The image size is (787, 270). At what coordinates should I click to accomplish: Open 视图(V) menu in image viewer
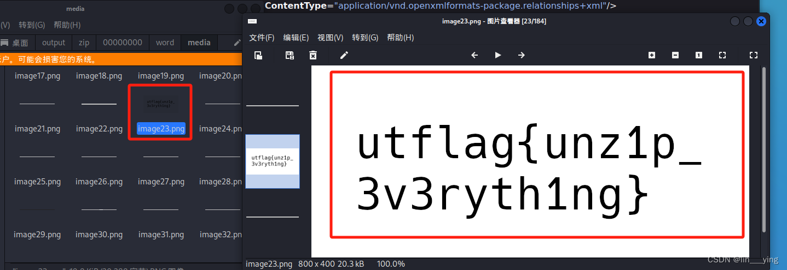331,38
